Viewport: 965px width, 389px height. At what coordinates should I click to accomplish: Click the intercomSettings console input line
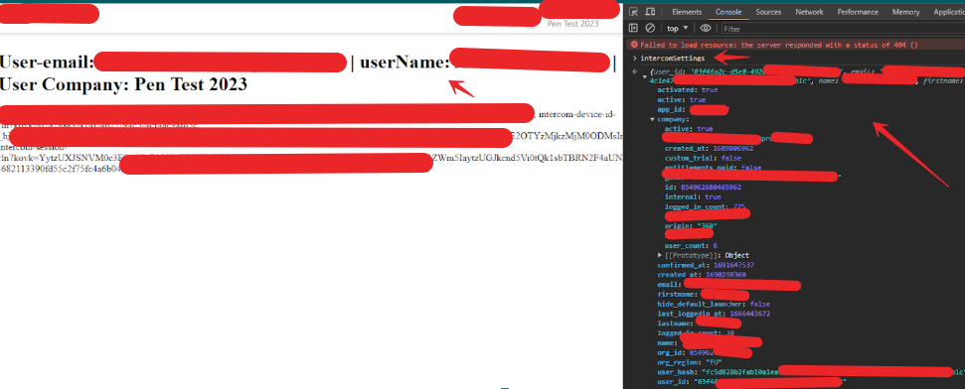[x=673, y=59]
